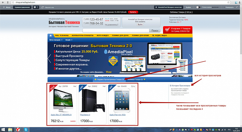Click the Не дозвонились? link
Screen dimensions: 242x132
click(112, 25)
